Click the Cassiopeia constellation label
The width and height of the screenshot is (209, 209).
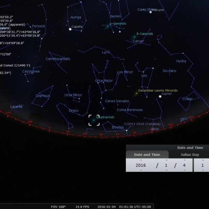31,71
